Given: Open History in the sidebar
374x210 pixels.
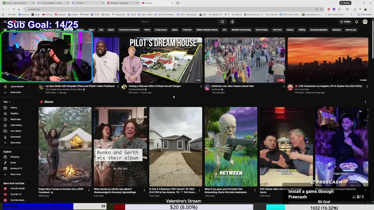Looking at the screenshot, I should tap(14, 108).
